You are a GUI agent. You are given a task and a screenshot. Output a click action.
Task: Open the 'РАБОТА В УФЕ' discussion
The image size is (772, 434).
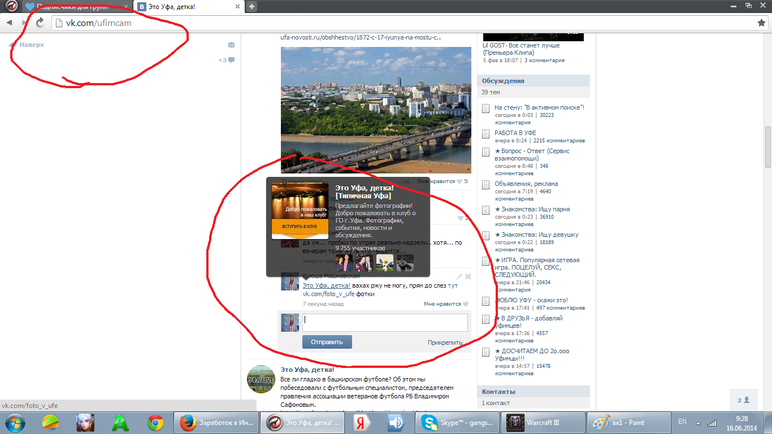tap(515, 133)
